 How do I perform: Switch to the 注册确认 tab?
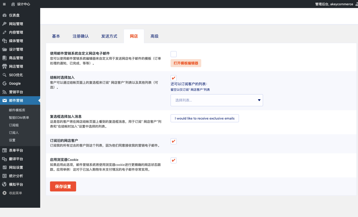tap(81, 36)
